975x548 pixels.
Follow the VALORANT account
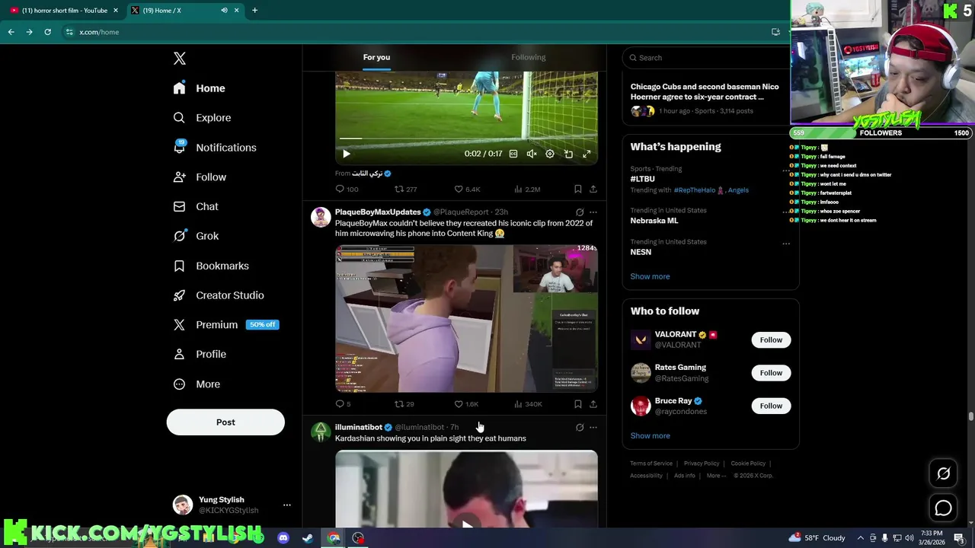pos(771,340)
